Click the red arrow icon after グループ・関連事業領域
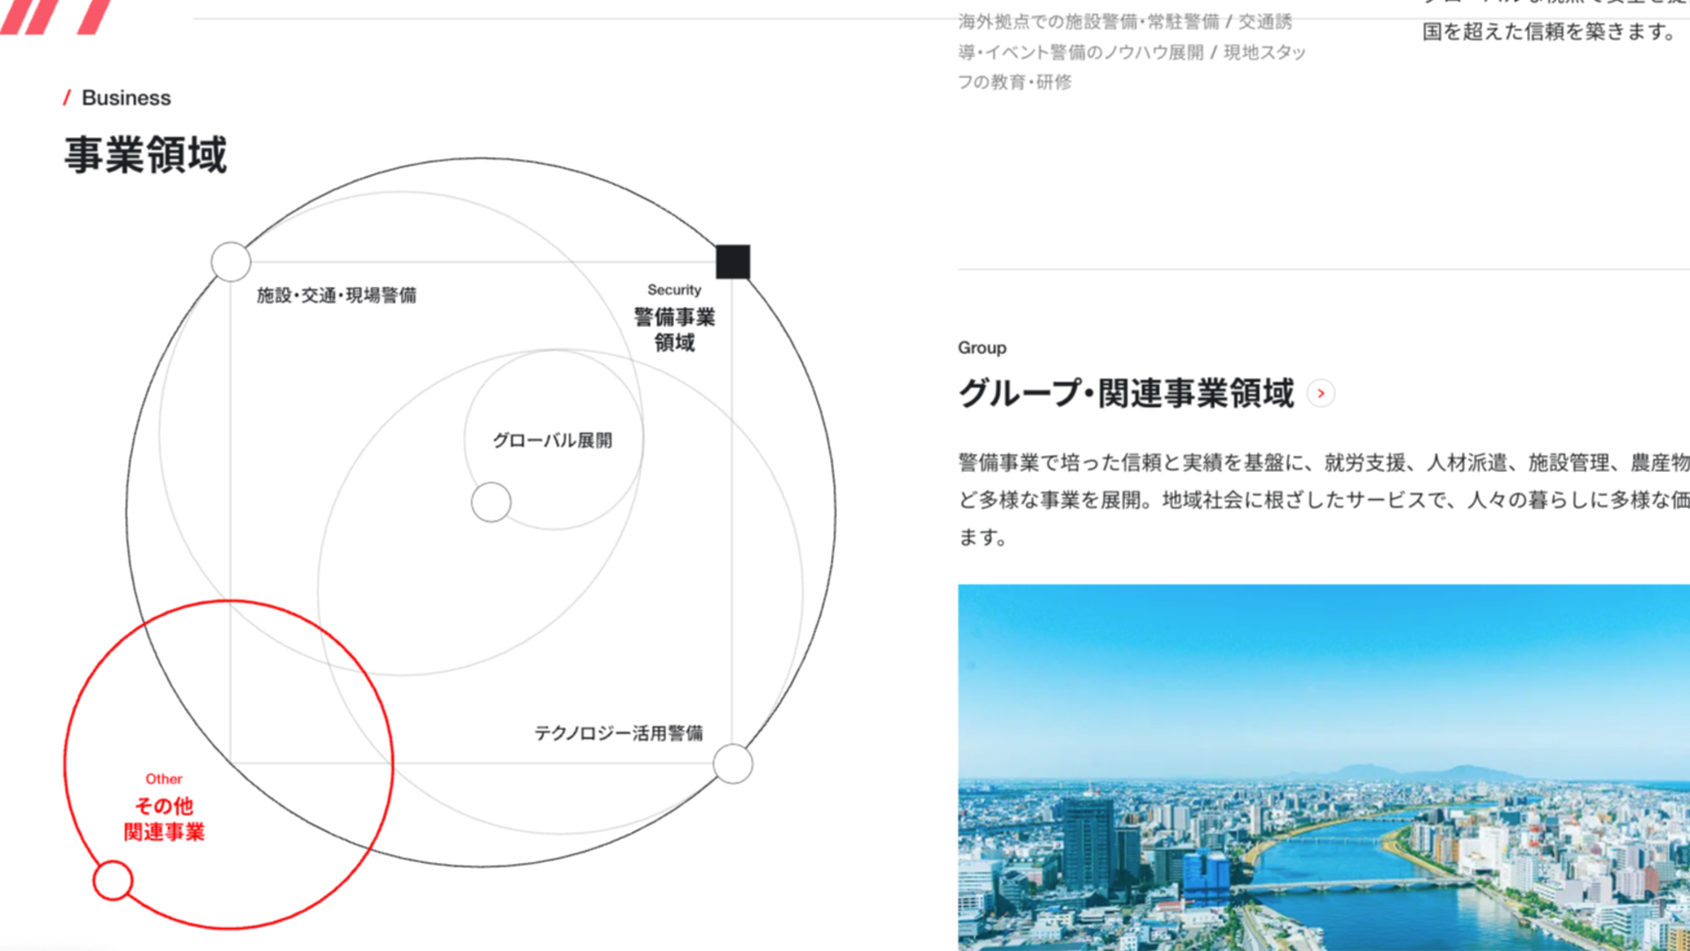 pos(1319,394)
